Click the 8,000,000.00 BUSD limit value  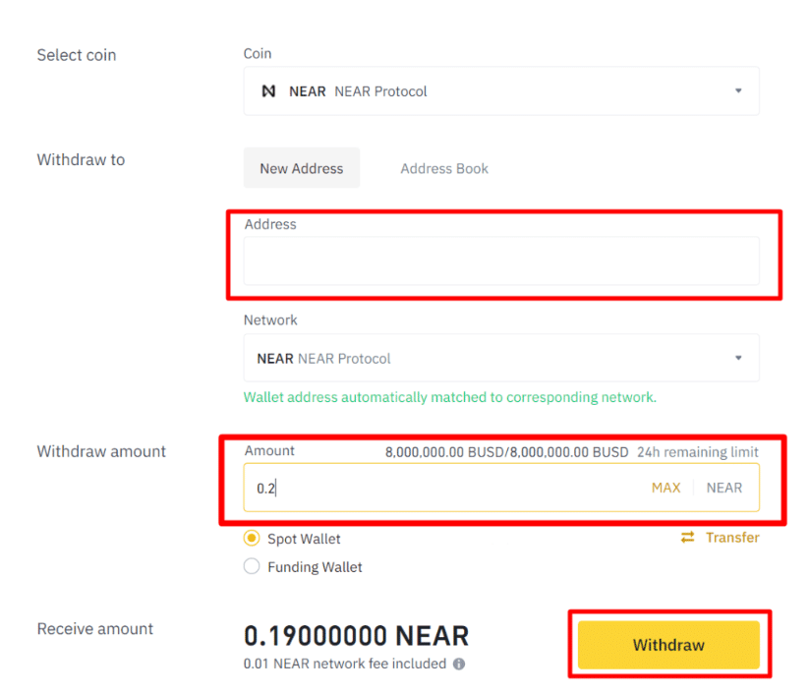click(506, 452)
